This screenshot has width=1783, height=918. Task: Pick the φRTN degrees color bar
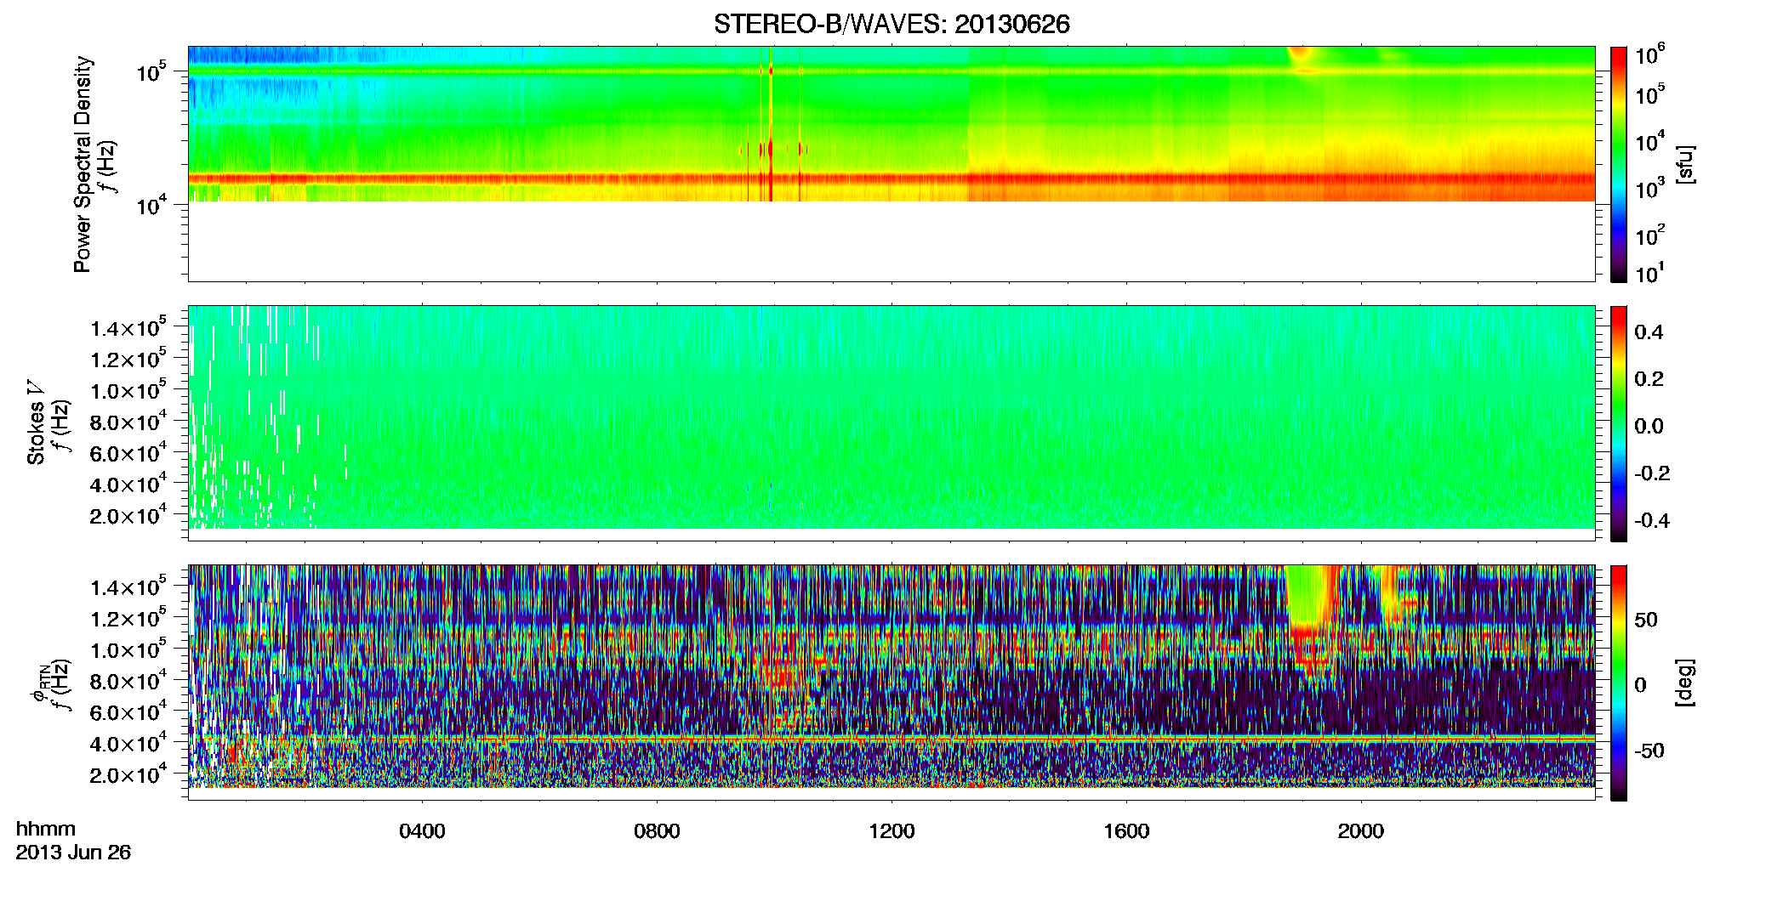pyautogui.click(x=1619, y=683)
